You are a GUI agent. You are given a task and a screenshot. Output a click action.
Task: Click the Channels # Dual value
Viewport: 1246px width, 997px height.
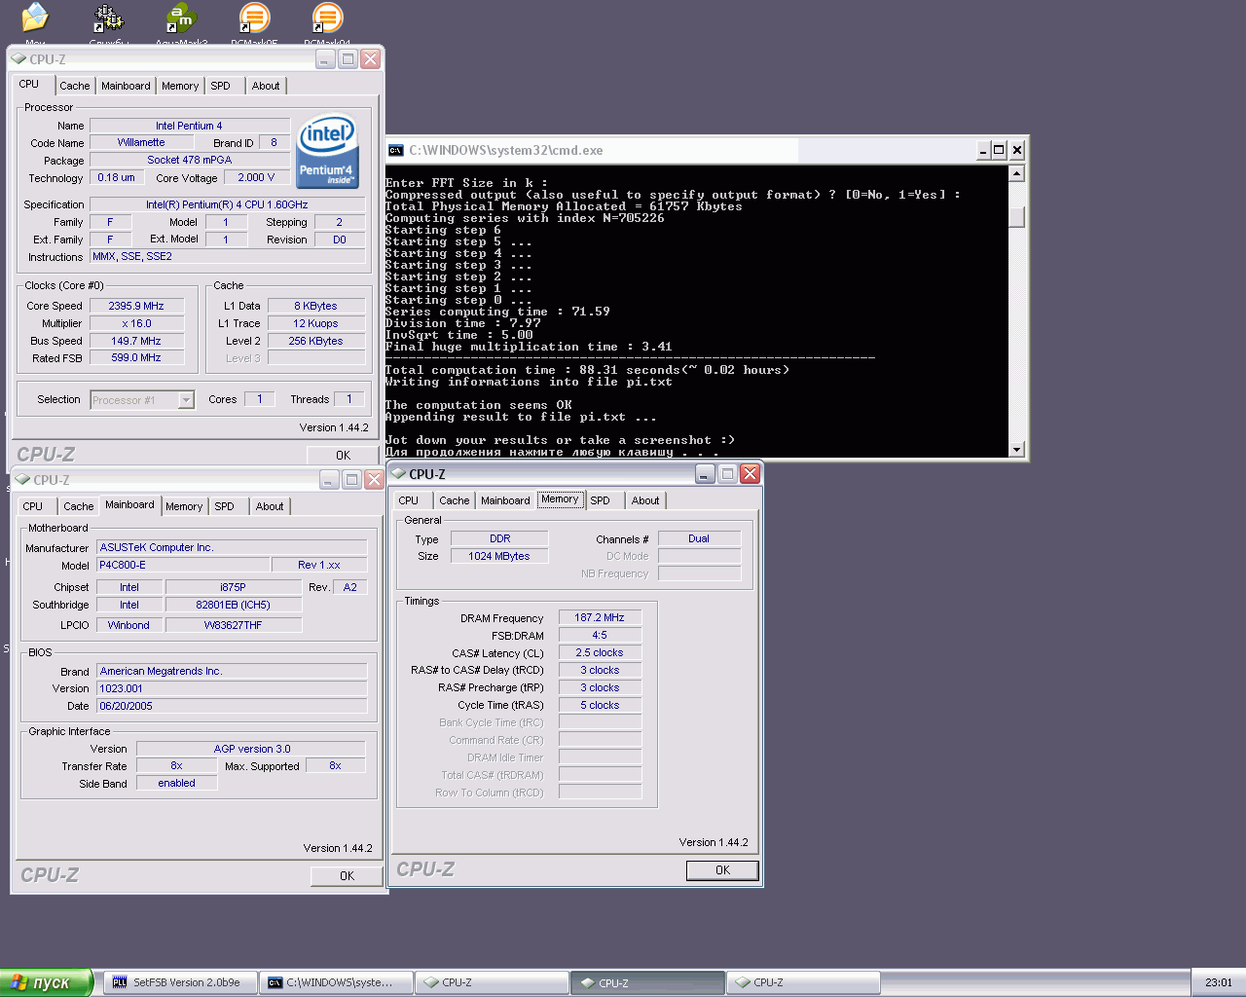[699, 538]
